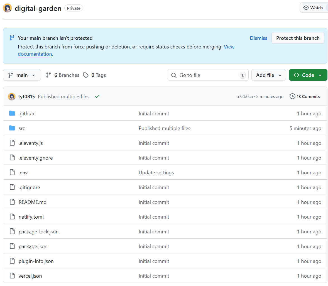Click the tyt0815 commit author avatar
This screenshot has width=328, height=286.
pos(12,96)
